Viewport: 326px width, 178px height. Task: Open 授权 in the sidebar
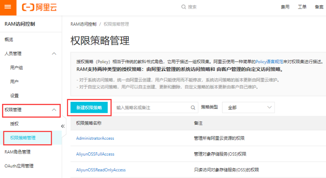point(14,124)
